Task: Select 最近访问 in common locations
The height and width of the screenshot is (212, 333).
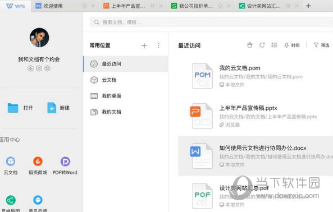Action: [126, 64]
